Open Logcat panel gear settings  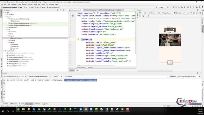pos(198,73)
